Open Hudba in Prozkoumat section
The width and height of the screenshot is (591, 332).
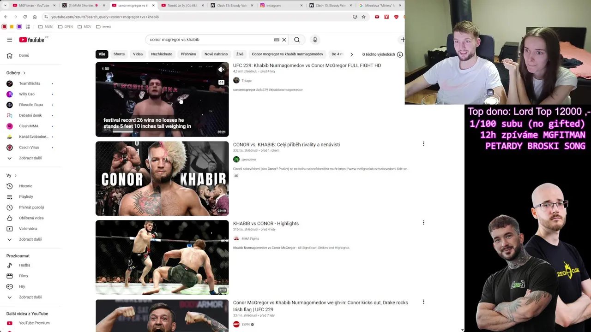point(24,265)
